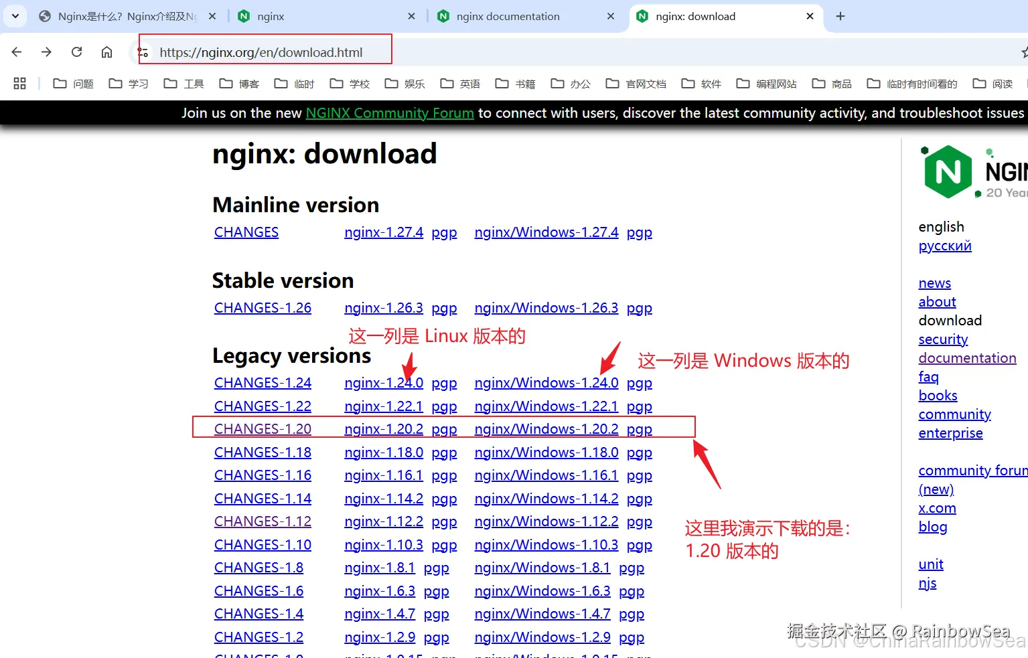Download nginx-1.8.1 source
The image size is (1028, 658).
[380, 568]
